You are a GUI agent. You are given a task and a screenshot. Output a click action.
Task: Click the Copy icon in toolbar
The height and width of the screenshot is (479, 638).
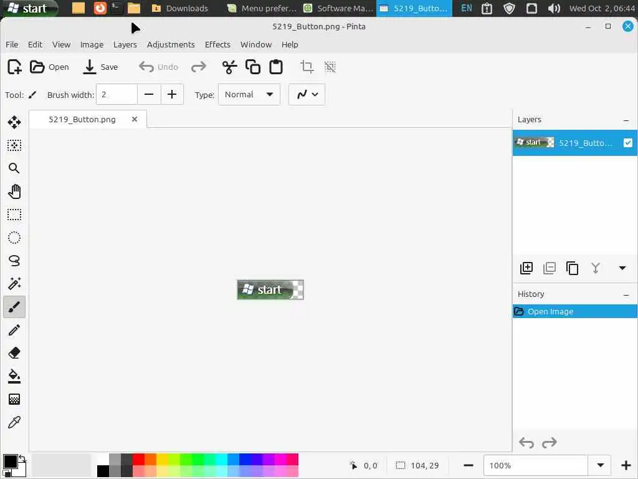pos(253,67)
